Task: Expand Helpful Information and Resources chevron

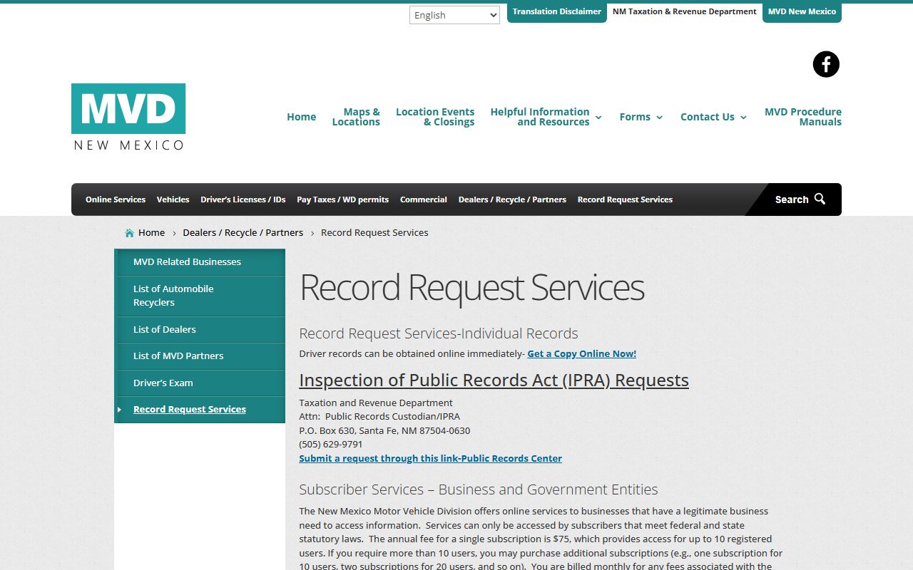Action: pyautogui.click(x=598, y=118)
